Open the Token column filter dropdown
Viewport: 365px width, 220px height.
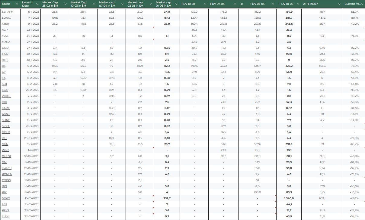click(17, 4)
